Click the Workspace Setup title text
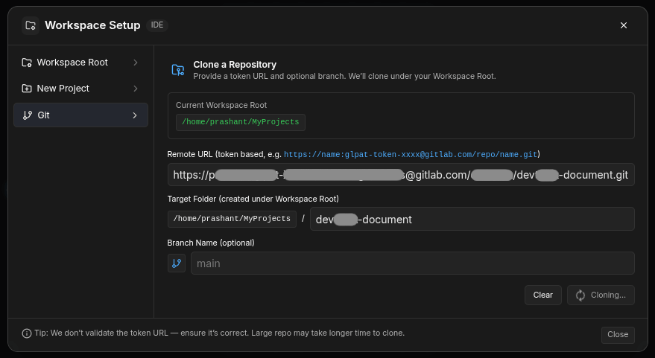The image size is (655, 358). click(x=92, y=25)
